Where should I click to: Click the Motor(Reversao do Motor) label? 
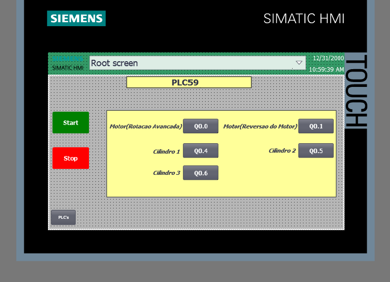click(260, 126)
